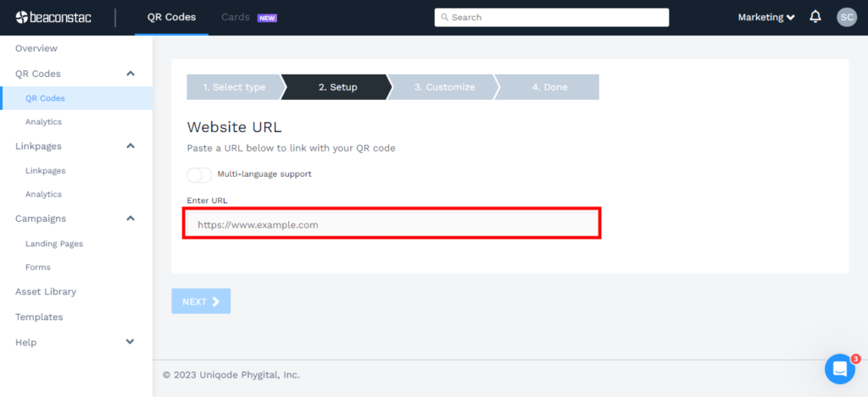Screen dimensions: 868x397
Task: Open the SC user avatar menu
Action: point(847,17)
